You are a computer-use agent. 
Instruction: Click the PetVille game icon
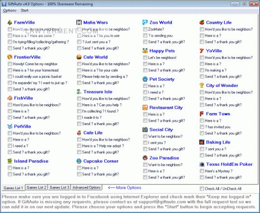coord(10,127)
